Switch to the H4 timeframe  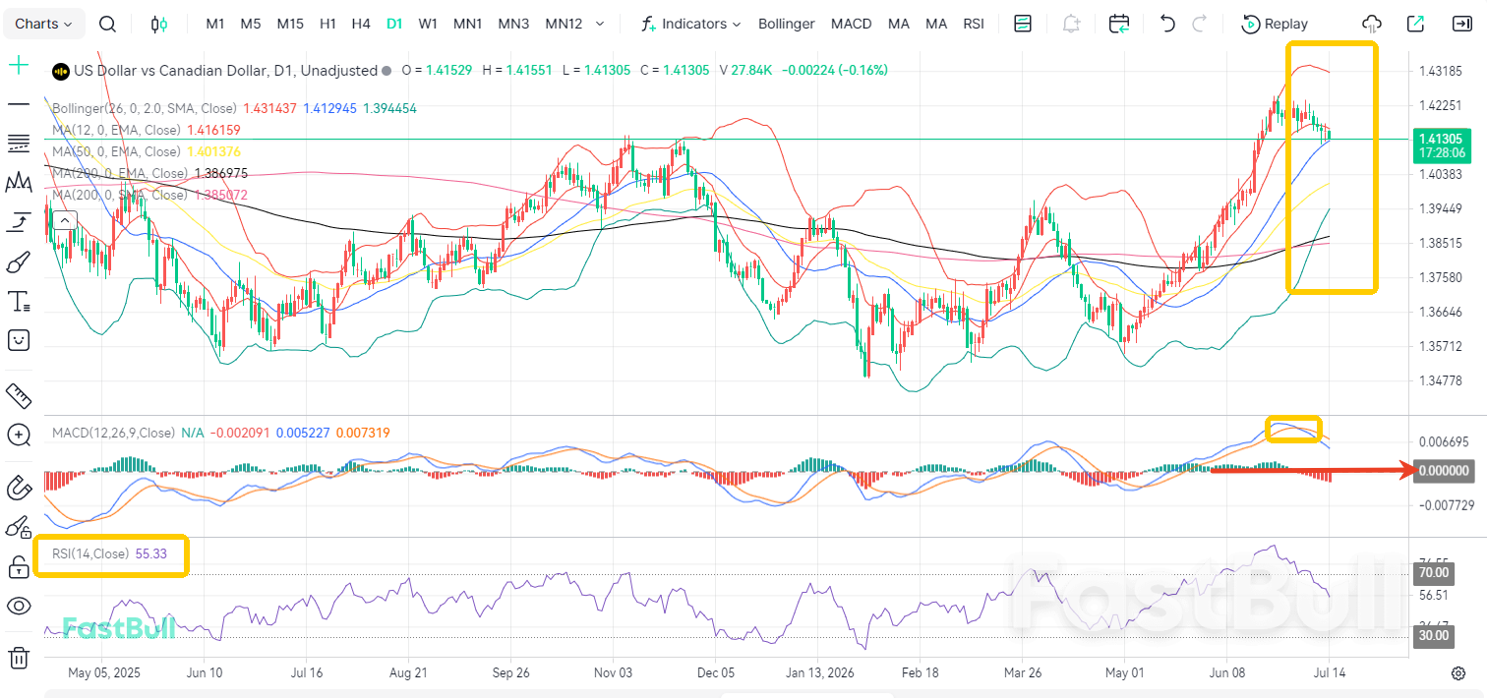click(x=361, y=24)
